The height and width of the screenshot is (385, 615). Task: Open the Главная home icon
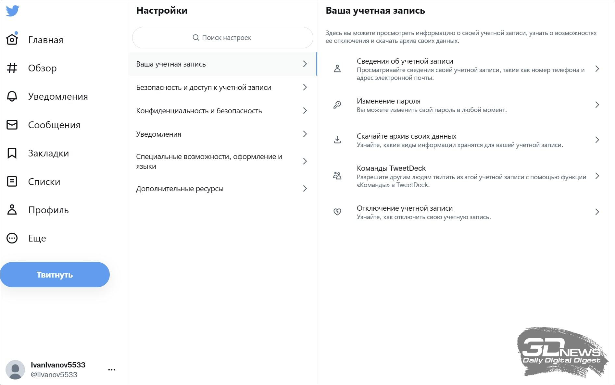(x=12, y=39)
